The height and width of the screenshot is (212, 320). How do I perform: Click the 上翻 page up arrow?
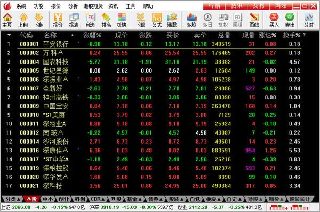pyautogui.click(x=23, y=20)
